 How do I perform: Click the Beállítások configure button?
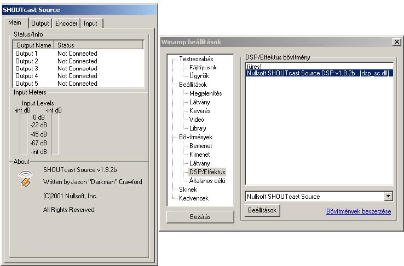(262, 210)
